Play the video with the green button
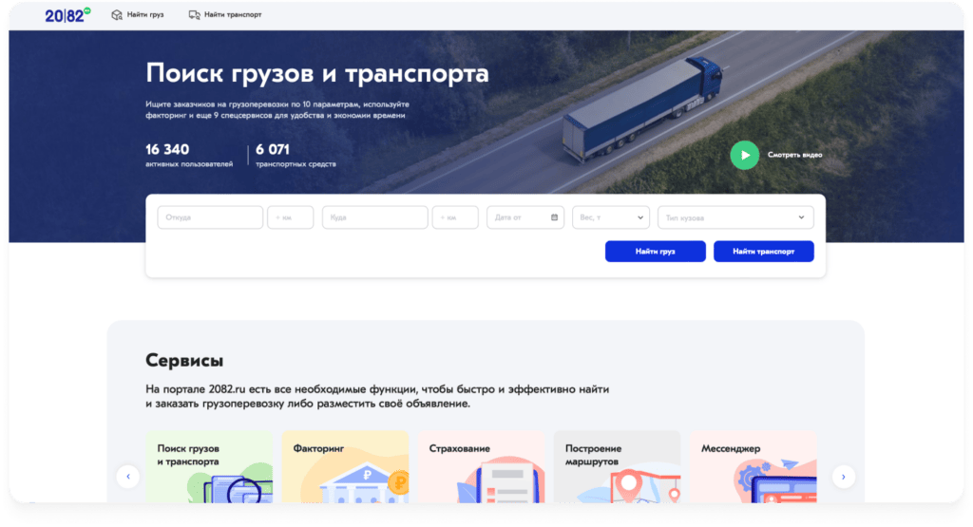The image size is (973, 527). pyautogui.click(x=745, y=155)
